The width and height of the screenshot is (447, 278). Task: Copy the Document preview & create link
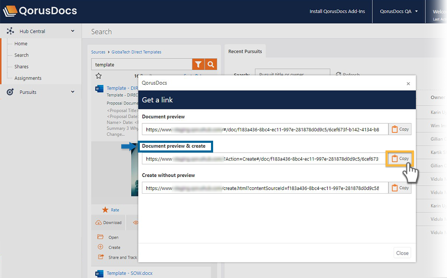click(400, 158)
